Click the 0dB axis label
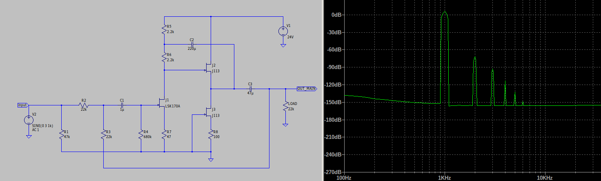The width and height of the screenshot is (601, 181). [x=336, y=15]
